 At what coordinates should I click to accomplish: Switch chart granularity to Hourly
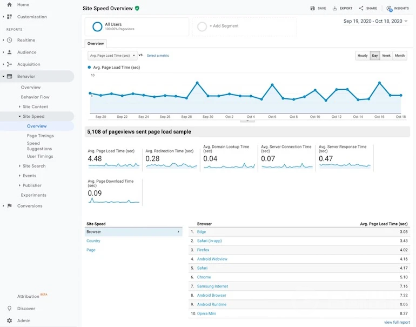click(x=363, y=56)
